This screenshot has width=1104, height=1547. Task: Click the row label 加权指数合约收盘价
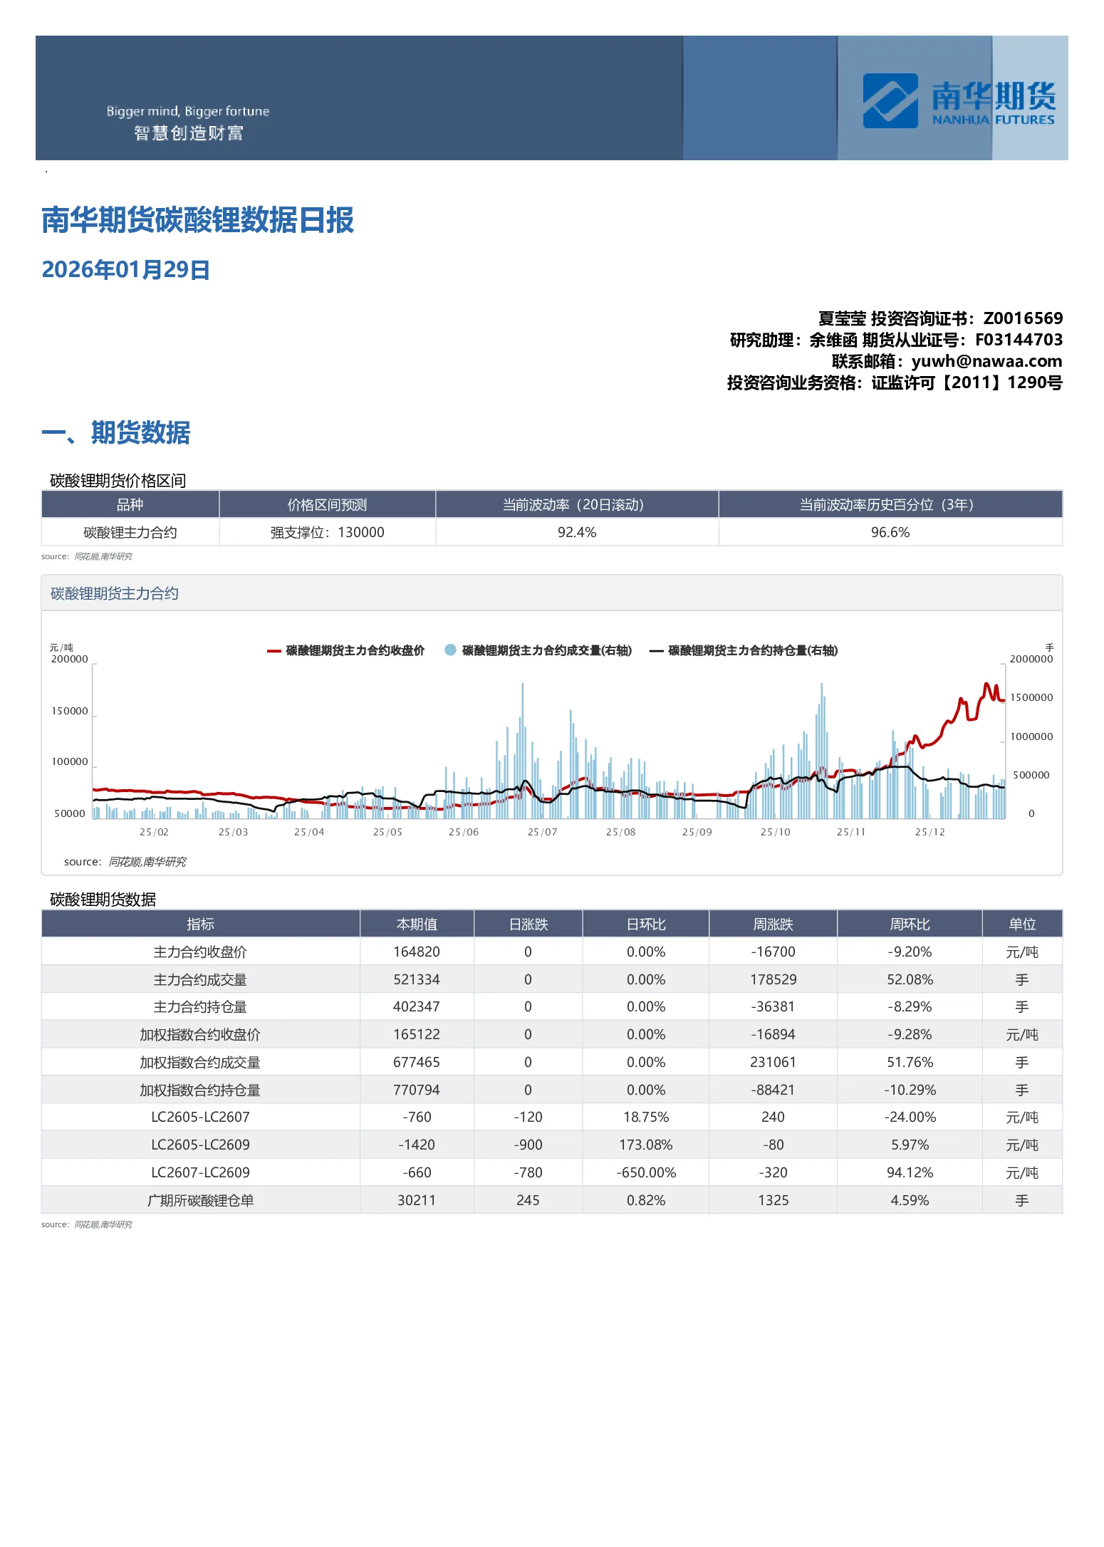click(x=201, y=1035)
